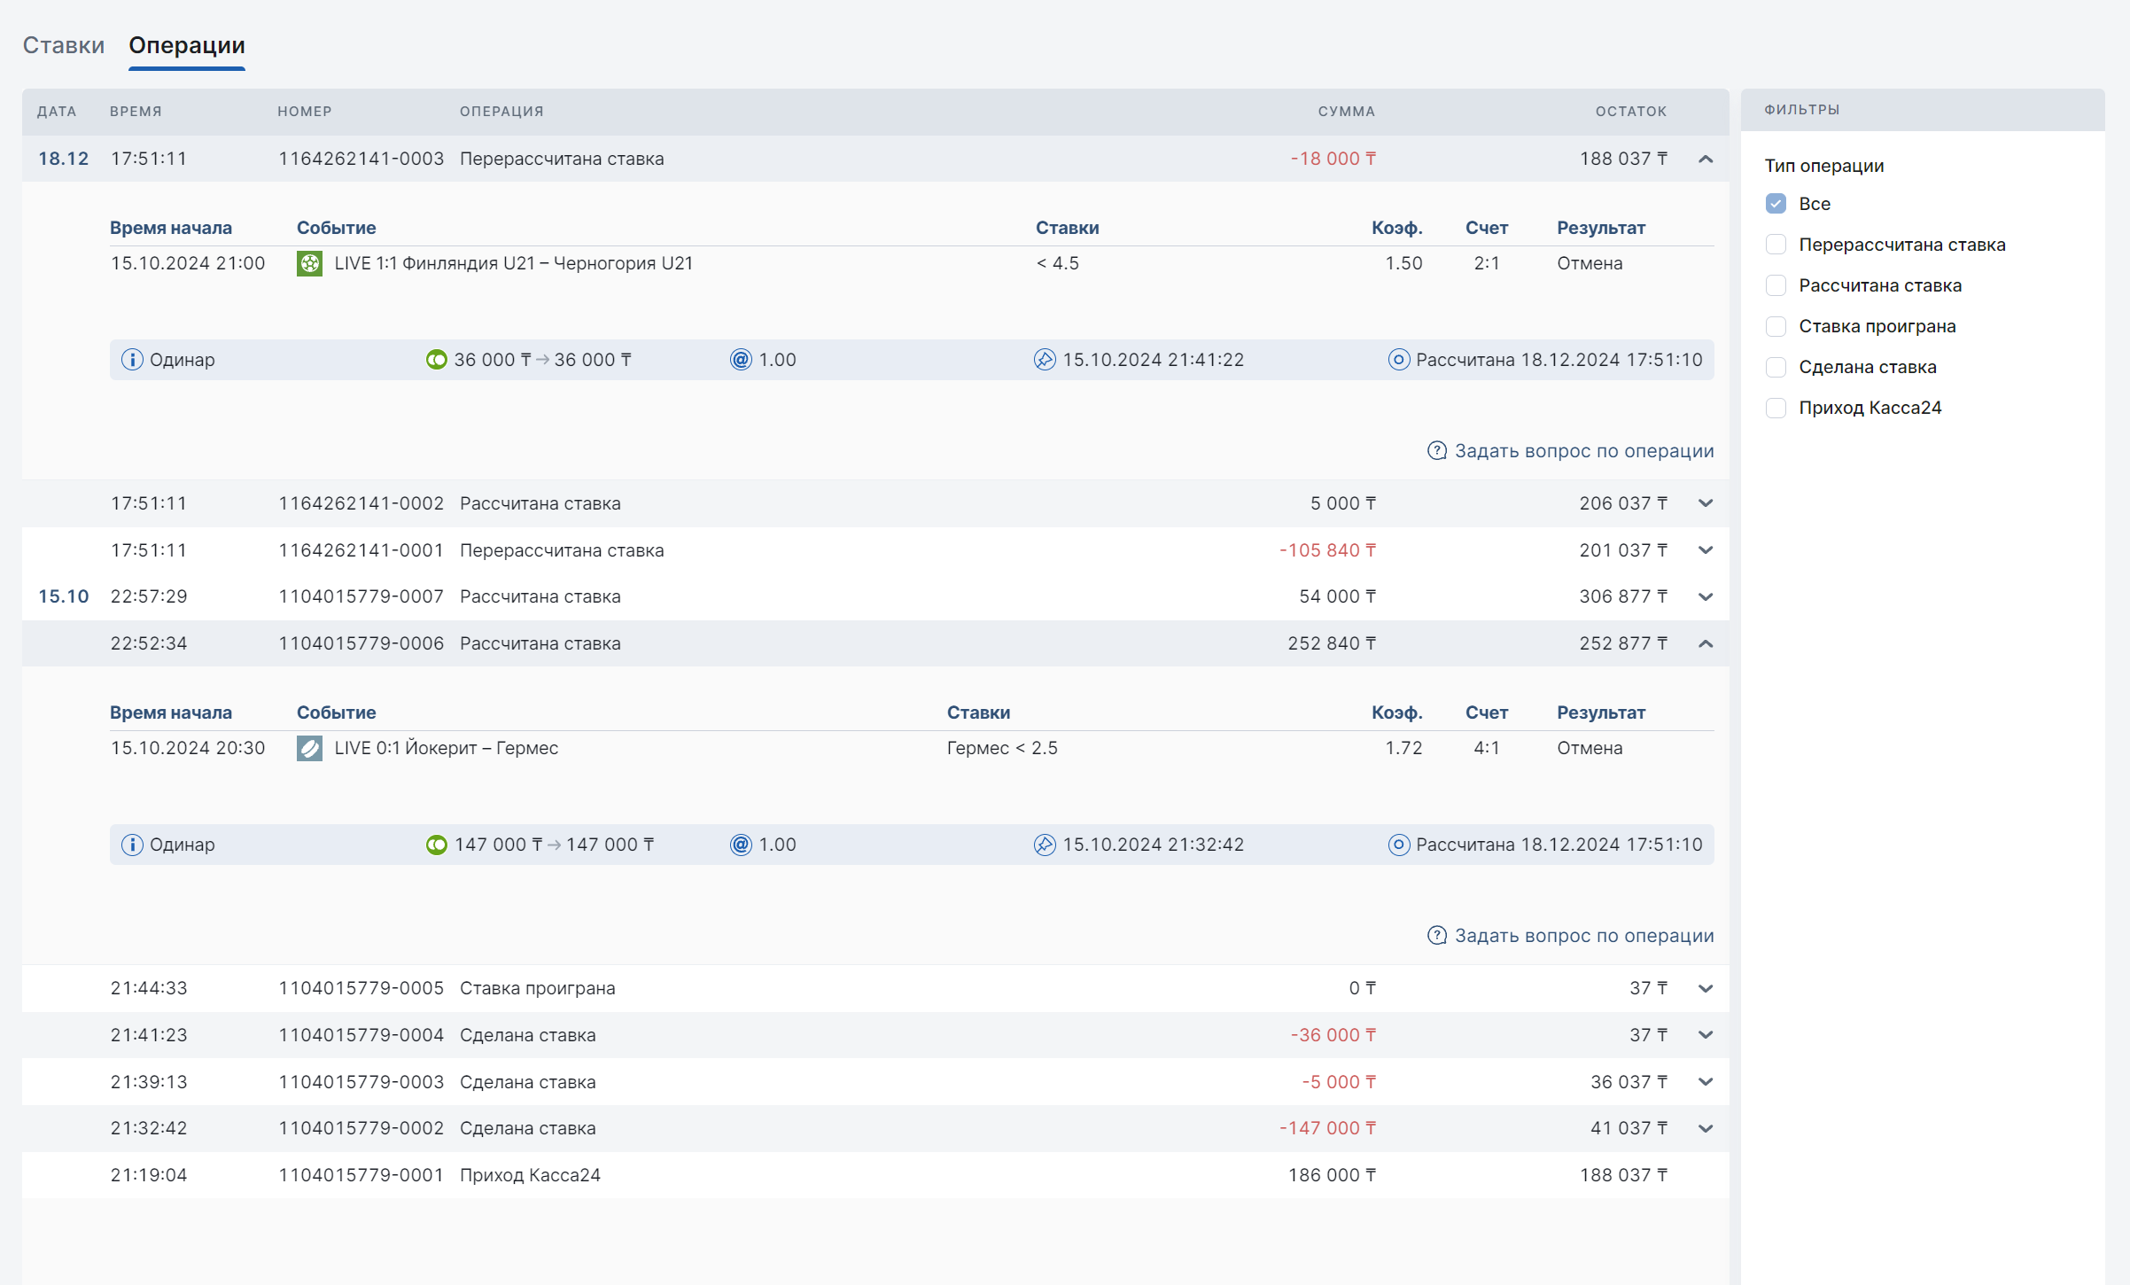Click the Приход Касса24 operation row at 21:19:04
The height and width of the screenshot is (1285, 2130).
(529, 1175)
